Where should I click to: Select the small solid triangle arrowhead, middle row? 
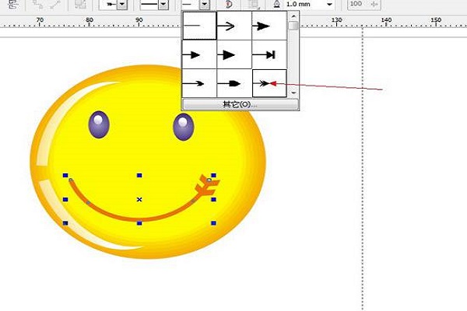coord(198,55)
